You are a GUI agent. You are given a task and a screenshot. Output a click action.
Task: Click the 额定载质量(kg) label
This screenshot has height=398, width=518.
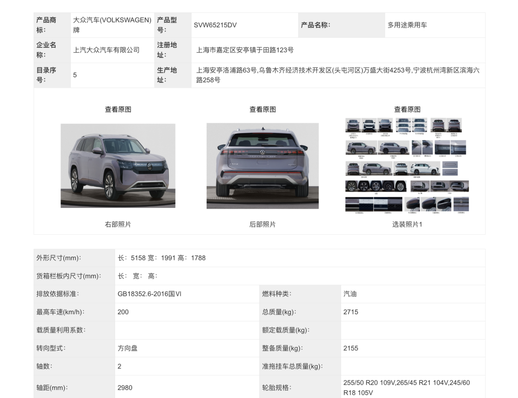(x=286, y=330)
